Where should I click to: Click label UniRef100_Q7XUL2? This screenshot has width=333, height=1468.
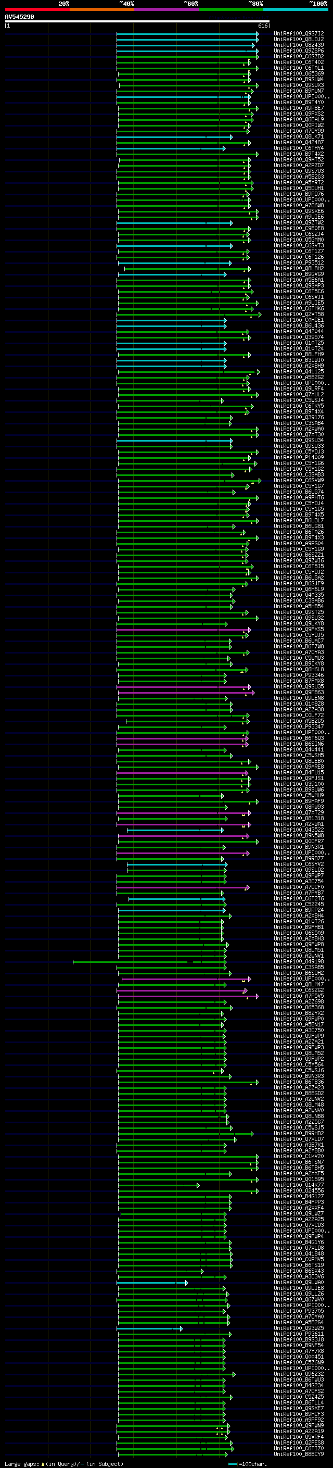pyautogui.click(x=299, y=394)
